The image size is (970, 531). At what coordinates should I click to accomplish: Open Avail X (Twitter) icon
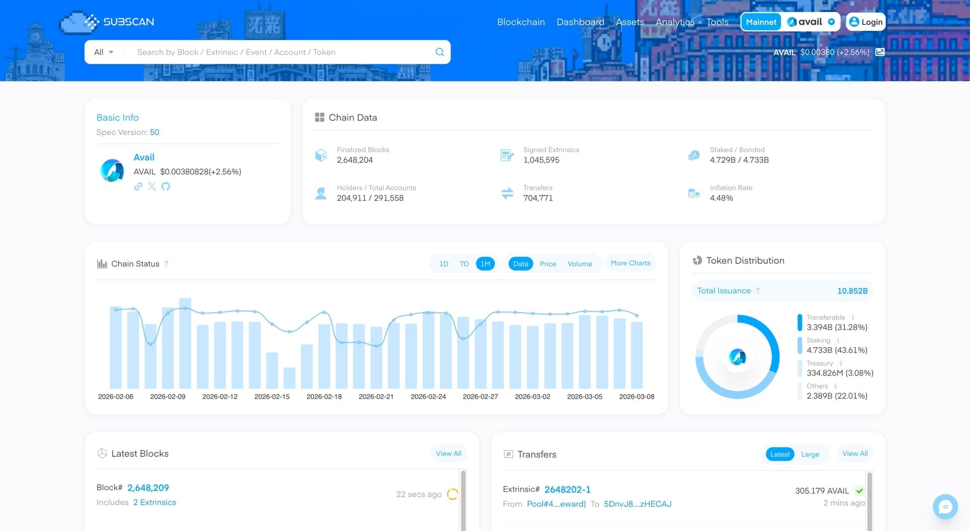(x=152, y=186)
